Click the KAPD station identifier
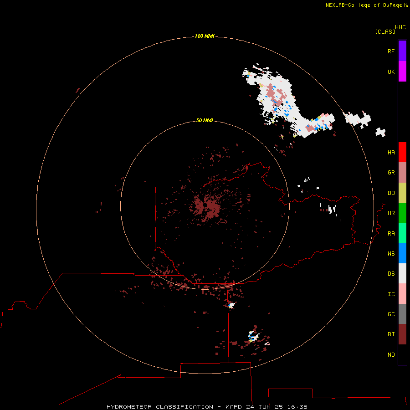This screenshot has height=410, width=410. (x=234, y=407)
